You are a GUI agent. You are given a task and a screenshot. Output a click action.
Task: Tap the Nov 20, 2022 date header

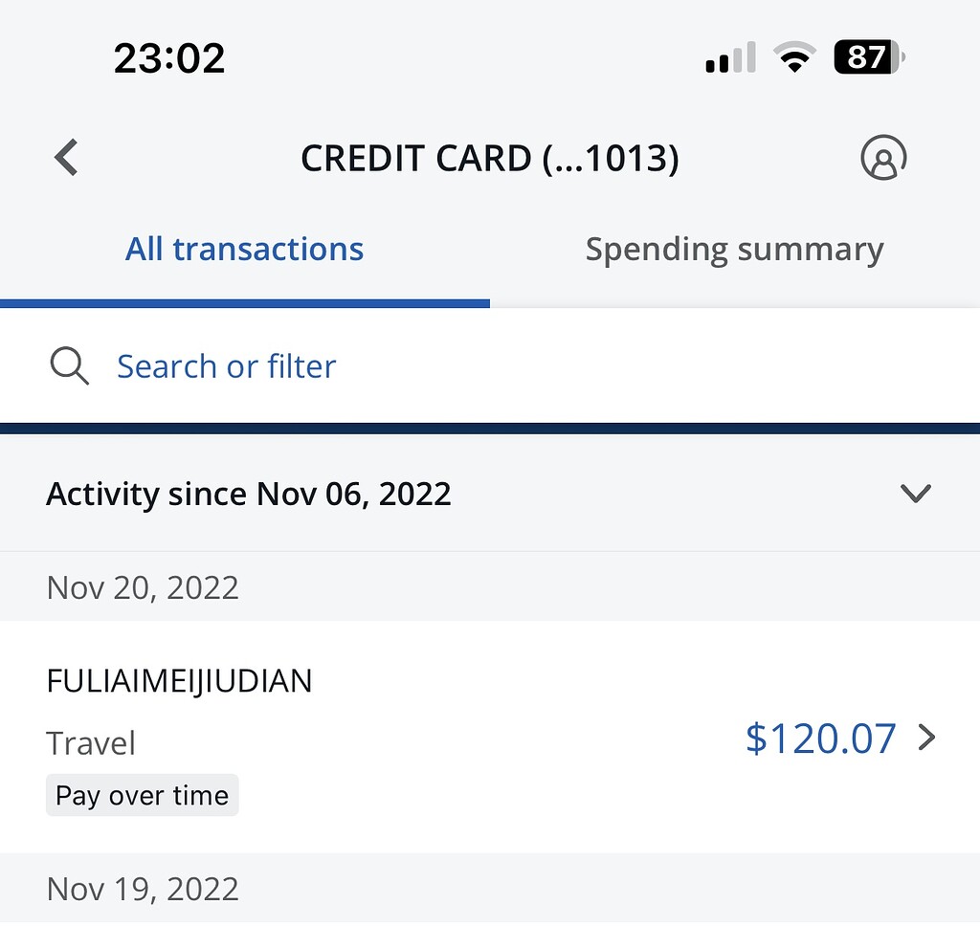click(143, 586)
